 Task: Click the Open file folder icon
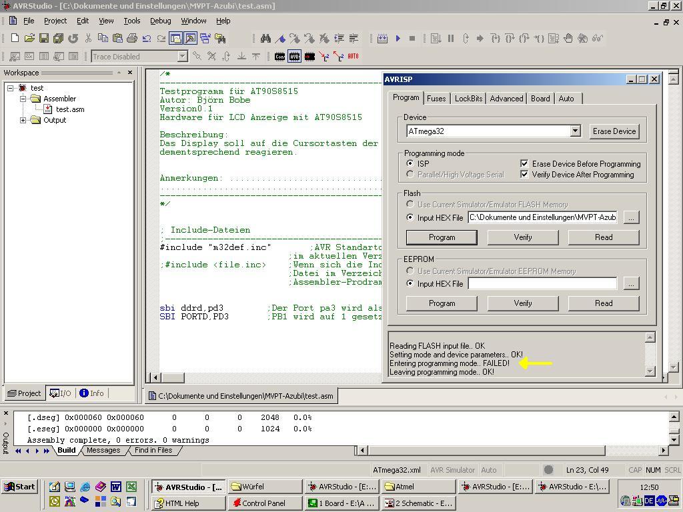(x=29, y=39)
